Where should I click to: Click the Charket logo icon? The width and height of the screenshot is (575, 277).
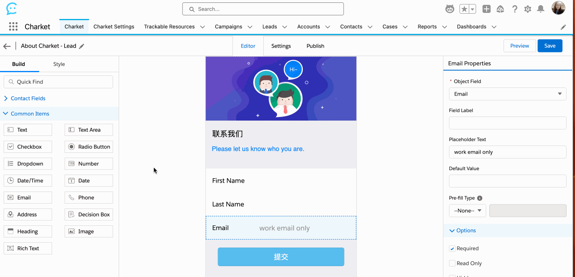point(12,8)
